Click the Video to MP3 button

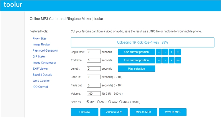click(114, 112)
